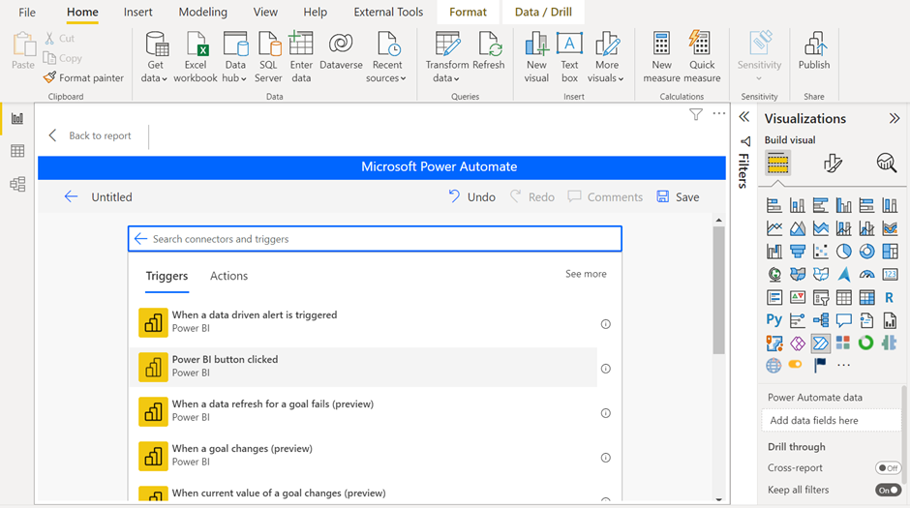Select the Card 123 visual
Viewport: 910px width, 508px height.
tap(890, 274)
